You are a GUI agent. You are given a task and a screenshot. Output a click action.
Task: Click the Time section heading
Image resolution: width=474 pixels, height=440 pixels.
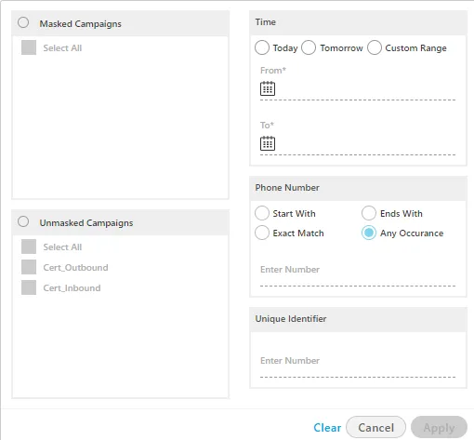pos(266,22)
